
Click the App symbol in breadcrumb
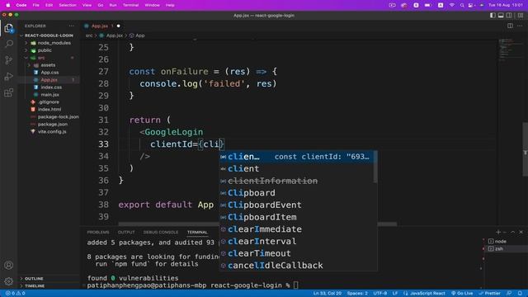[x=138, y=35]
